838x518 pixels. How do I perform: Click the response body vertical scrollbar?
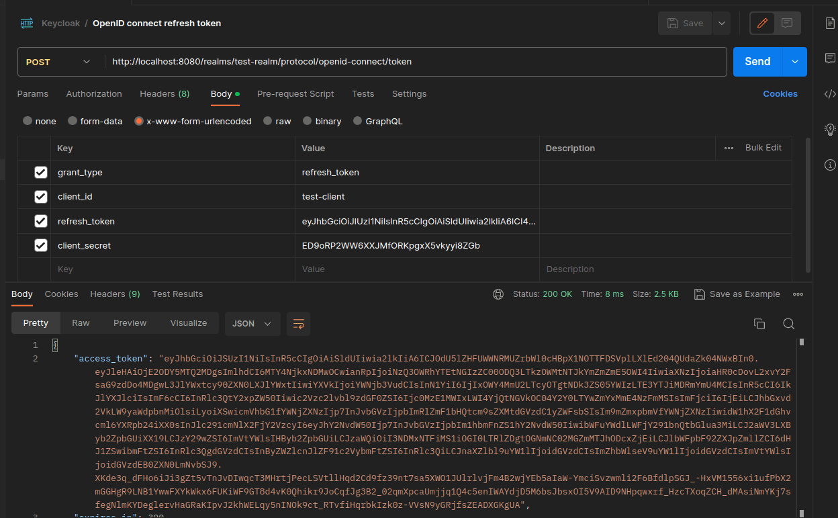[x=800, y=427]
